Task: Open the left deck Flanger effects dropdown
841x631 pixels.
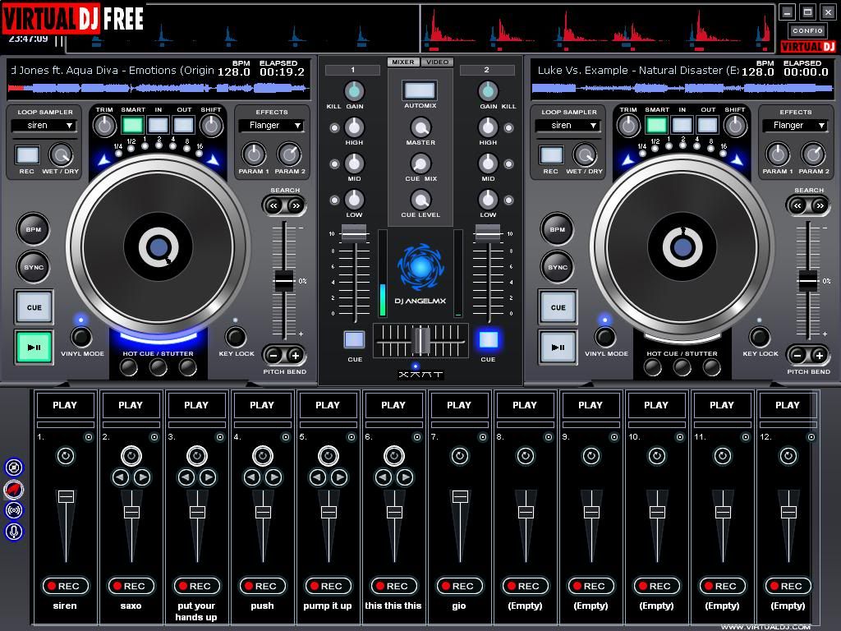Action: pos(271,126)
